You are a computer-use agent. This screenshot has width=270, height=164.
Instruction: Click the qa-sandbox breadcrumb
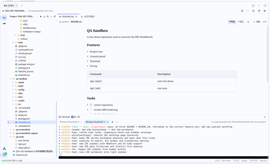coord(64,22)
